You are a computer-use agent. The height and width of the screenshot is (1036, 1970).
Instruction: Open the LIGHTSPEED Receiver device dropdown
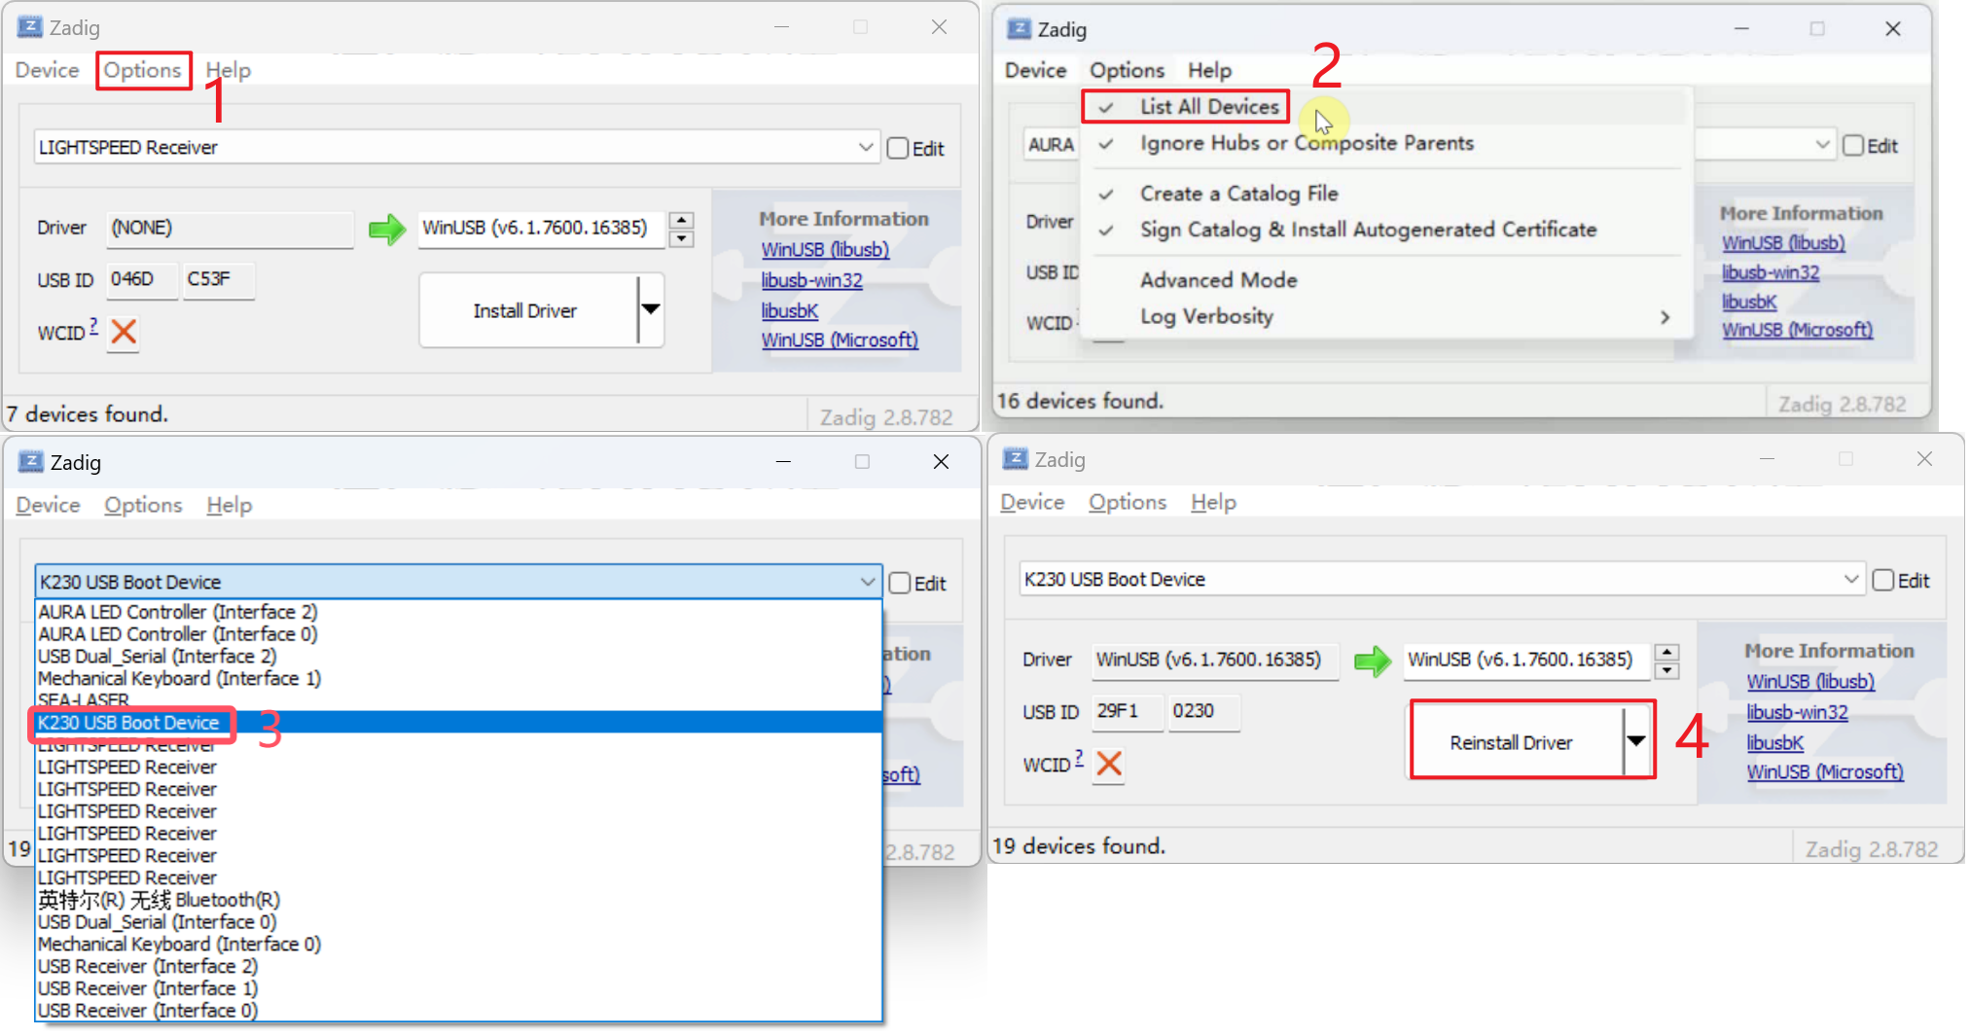[866, 147]
